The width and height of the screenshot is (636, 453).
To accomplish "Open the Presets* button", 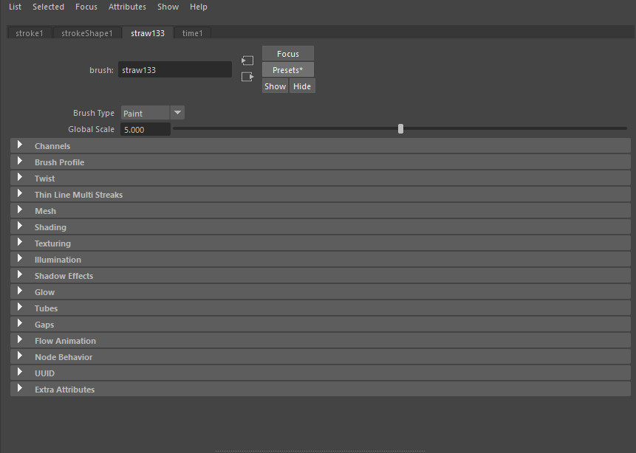I will coord(288,69).
